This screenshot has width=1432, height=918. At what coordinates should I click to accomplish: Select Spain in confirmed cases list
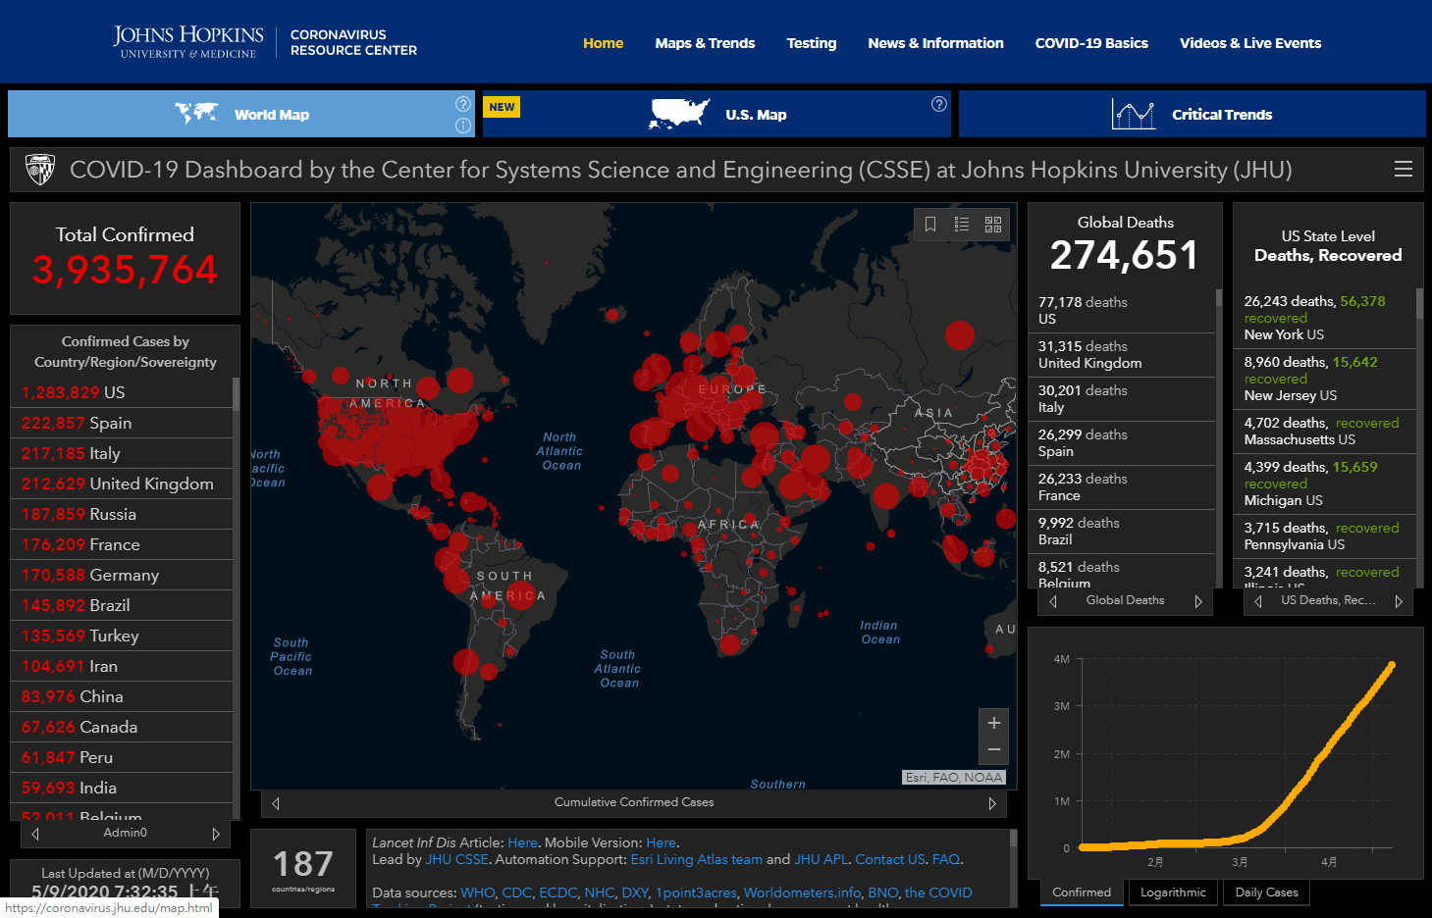point(122,423)
